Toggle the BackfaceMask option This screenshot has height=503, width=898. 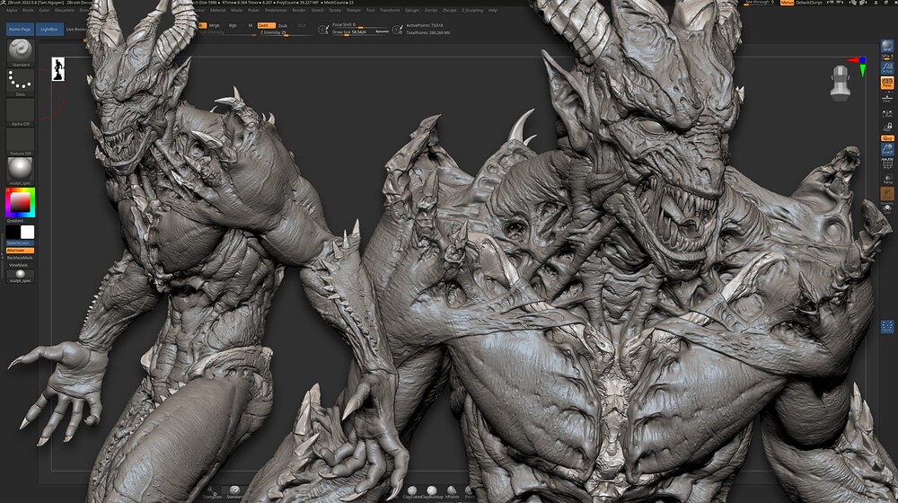tap(20, 258)
